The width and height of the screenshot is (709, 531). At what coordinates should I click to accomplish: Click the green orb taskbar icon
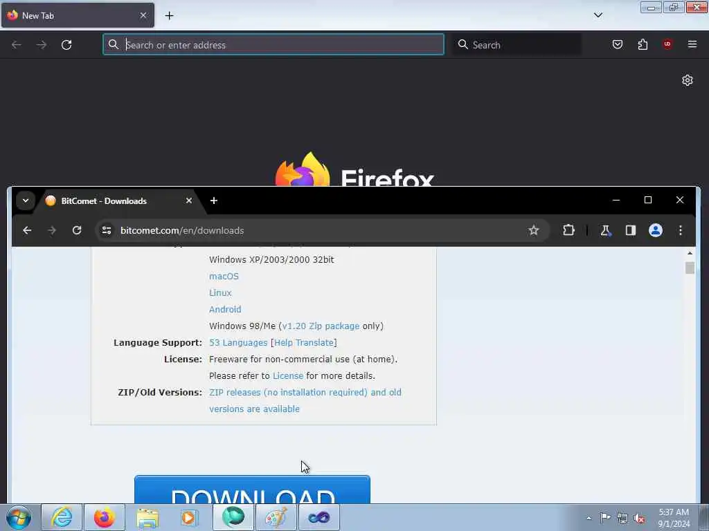click(233, 517)
